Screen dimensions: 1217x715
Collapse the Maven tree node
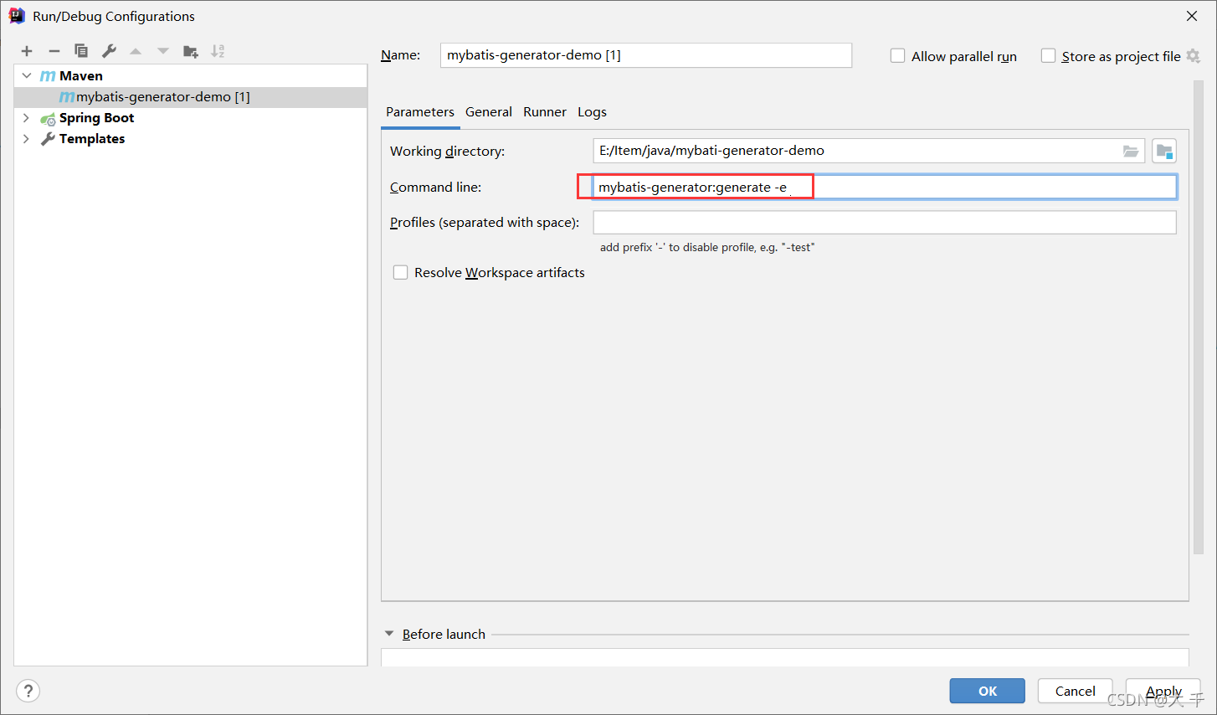(27, 75)
